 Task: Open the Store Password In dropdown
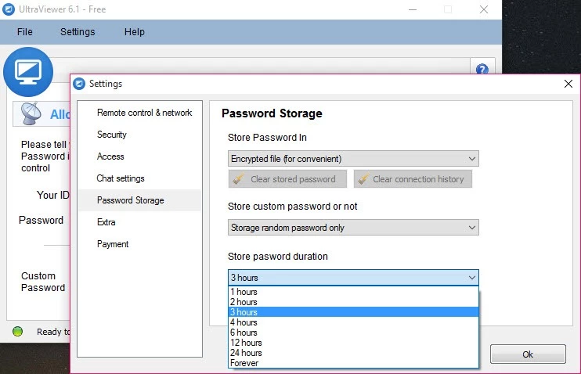353,159
